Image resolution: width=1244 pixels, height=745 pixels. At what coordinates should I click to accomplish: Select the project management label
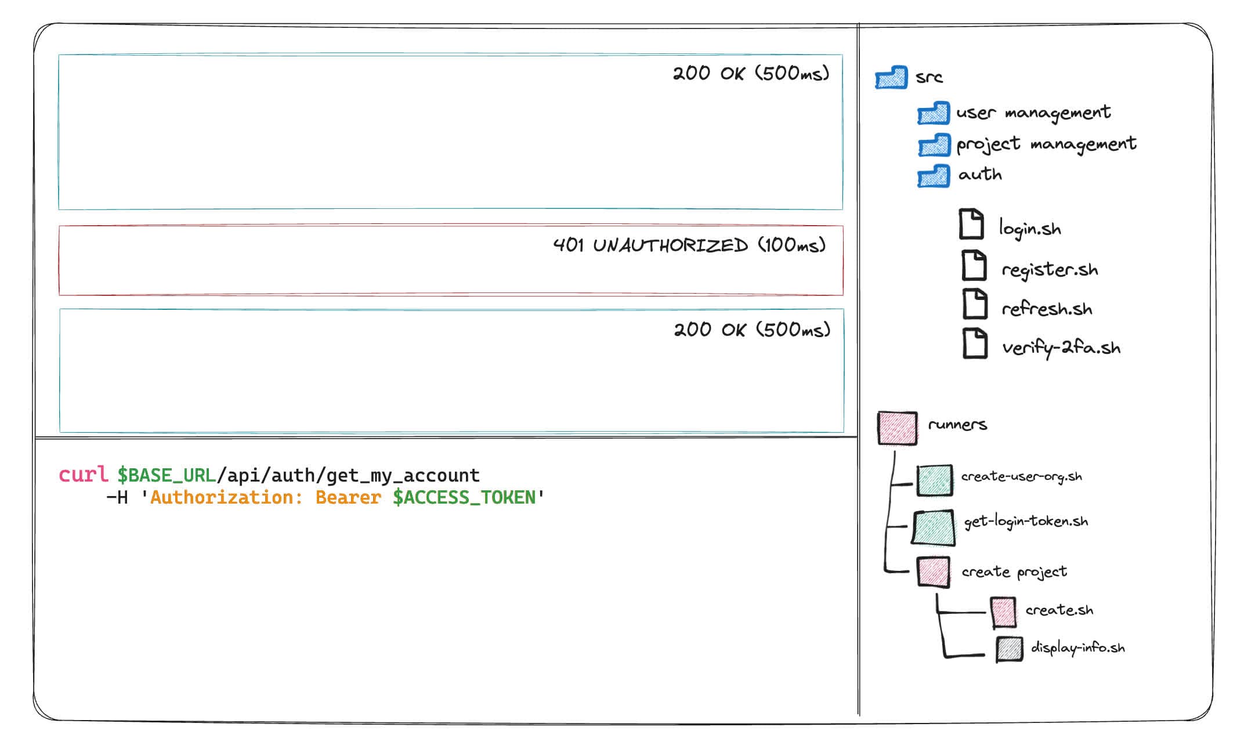pos(1046,144)
